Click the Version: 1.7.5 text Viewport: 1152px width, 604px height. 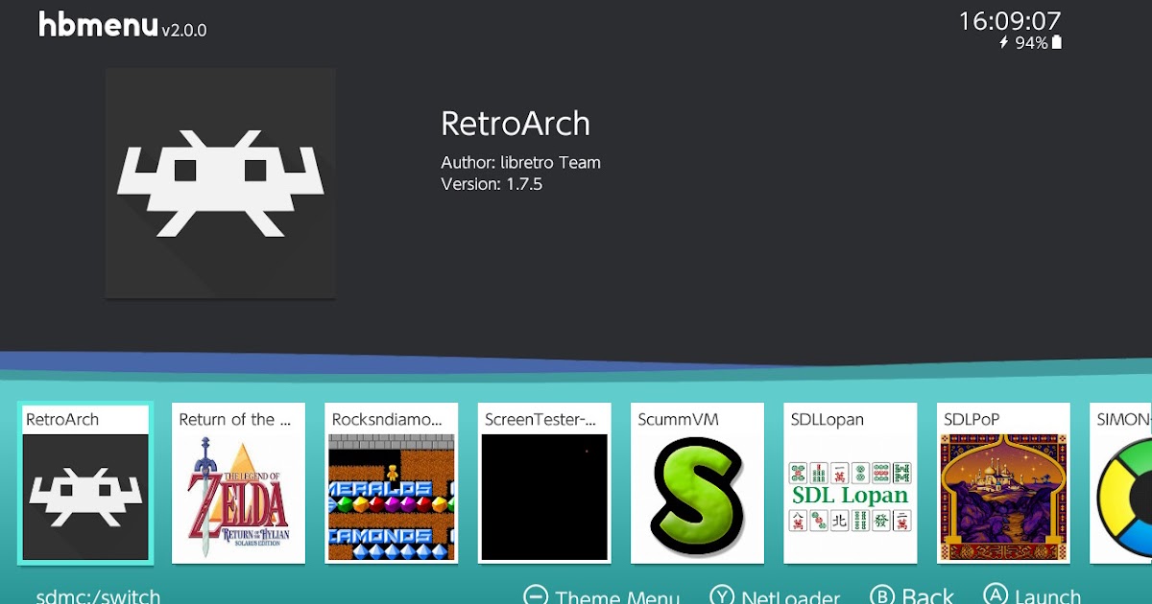[x=492, y=184]
